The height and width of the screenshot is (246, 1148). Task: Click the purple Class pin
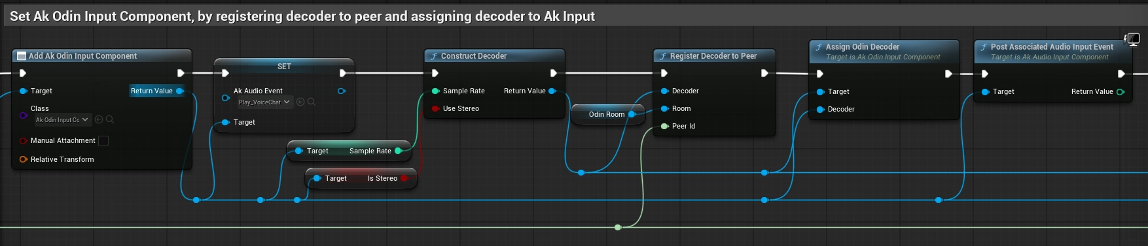tap(23, 116)
